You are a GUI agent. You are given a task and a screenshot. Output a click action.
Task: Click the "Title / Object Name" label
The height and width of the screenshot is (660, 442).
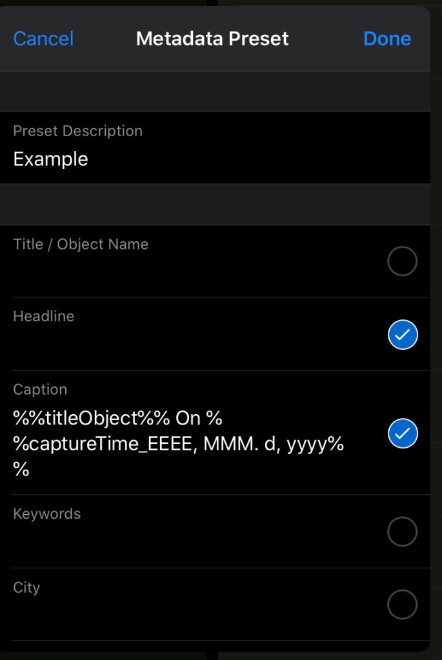(x=81, y=245)
